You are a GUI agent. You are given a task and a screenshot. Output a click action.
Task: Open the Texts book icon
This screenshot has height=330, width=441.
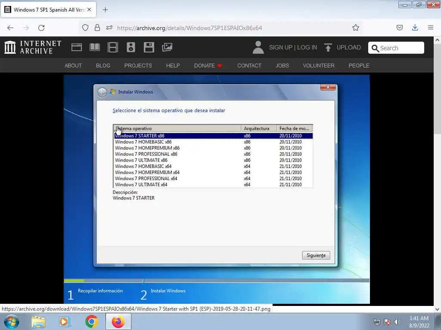(95, 47)
